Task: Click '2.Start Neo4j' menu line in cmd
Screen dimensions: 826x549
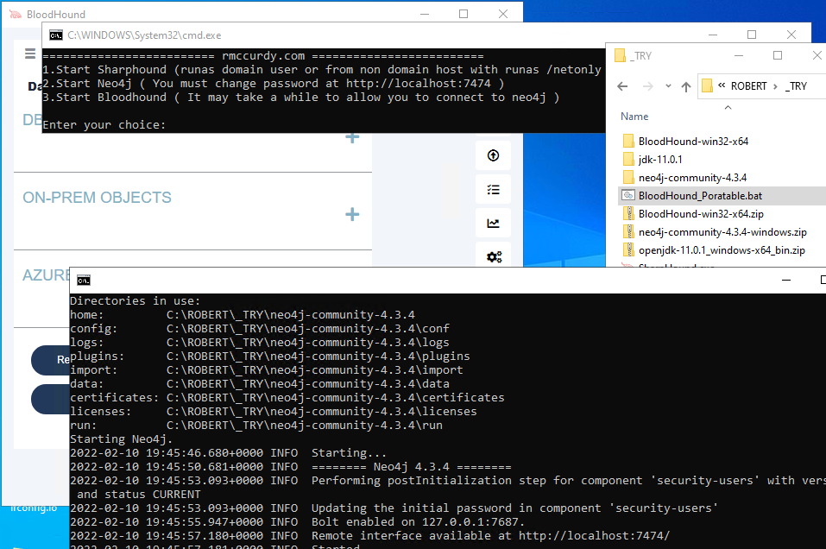Action: tap(274, 83)
